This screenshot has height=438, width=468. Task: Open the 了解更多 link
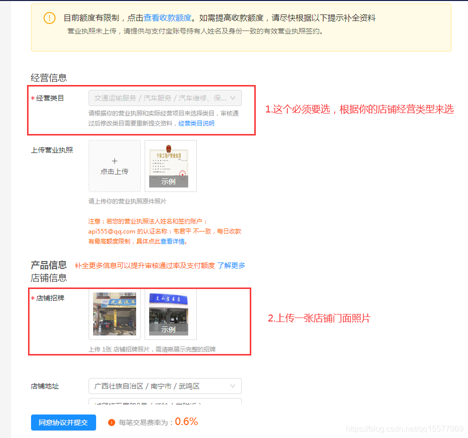231,265
